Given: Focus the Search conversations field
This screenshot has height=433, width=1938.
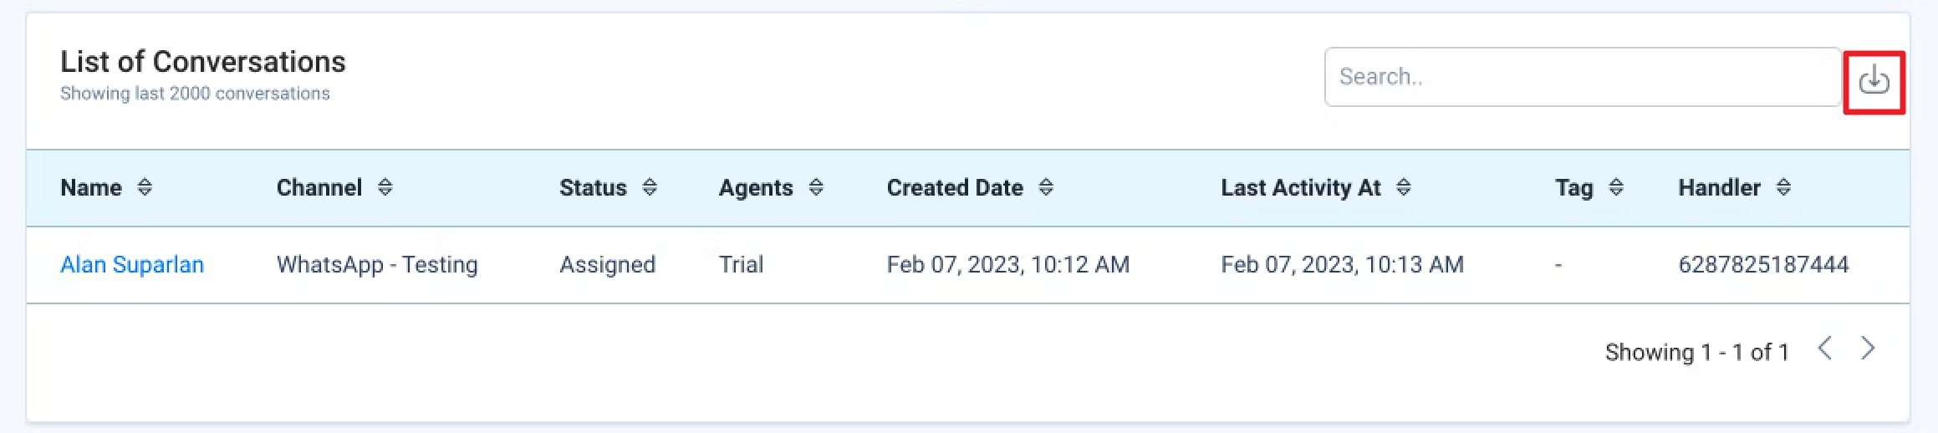Looking at the screenshot, I should click(x=1583, y=77).
